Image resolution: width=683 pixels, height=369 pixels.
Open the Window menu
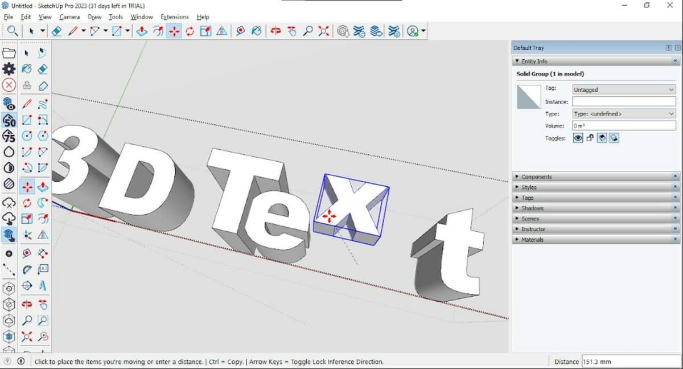click(142, 17)
